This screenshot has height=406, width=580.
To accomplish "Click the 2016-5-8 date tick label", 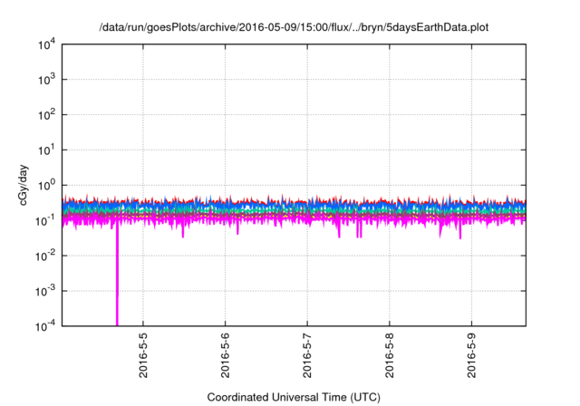I will (x=390, y=355).
